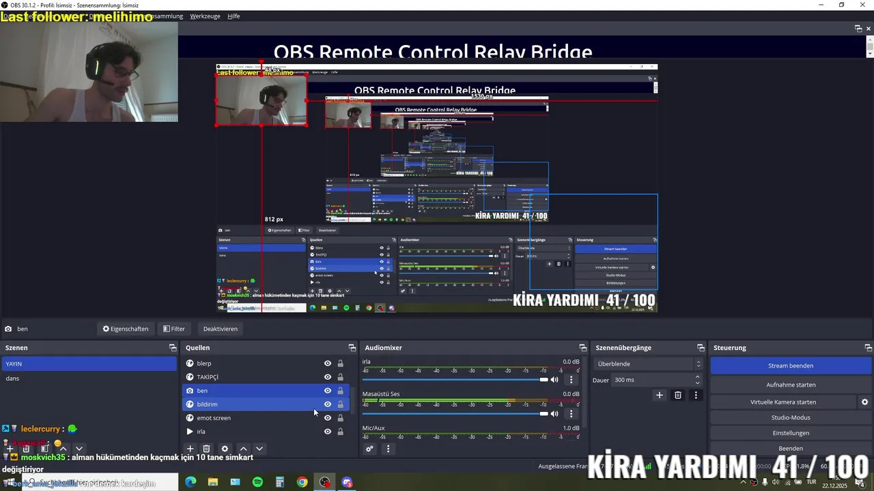
Task: Open the Werkzeuge menu
Action: 205,16
